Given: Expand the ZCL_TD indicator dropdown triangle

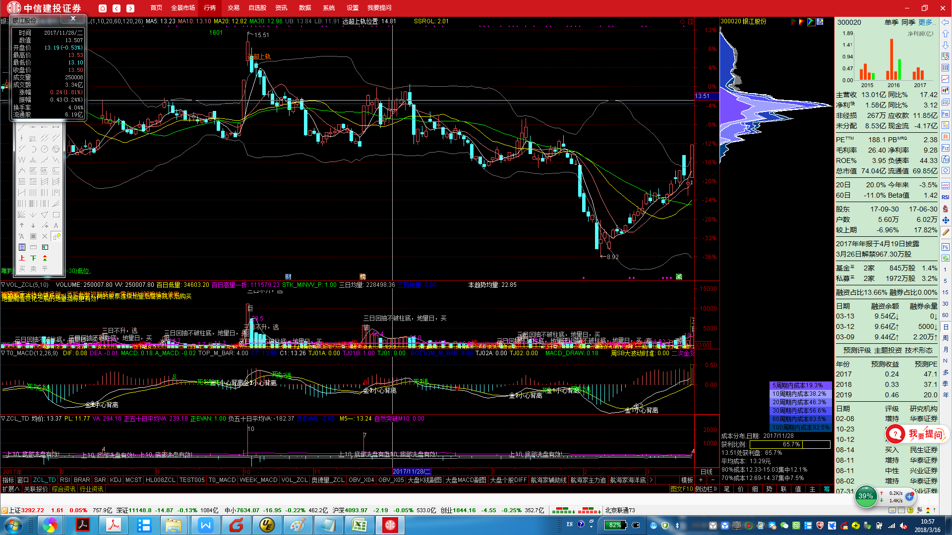Looking at the screenshot, I should (x=3, y=419).
